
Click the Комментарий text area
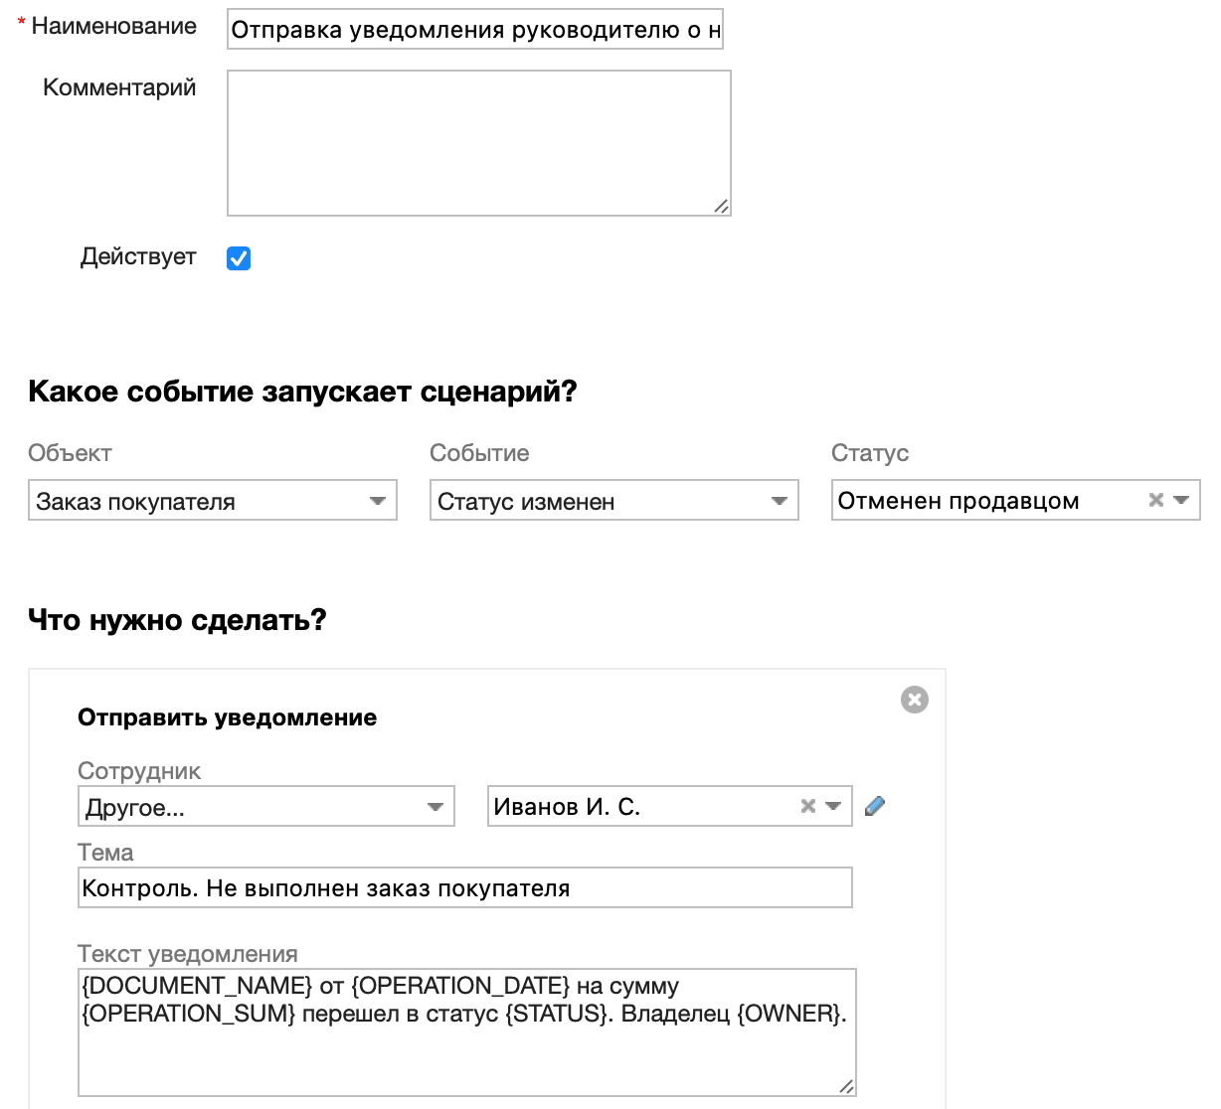click(478, 141)
